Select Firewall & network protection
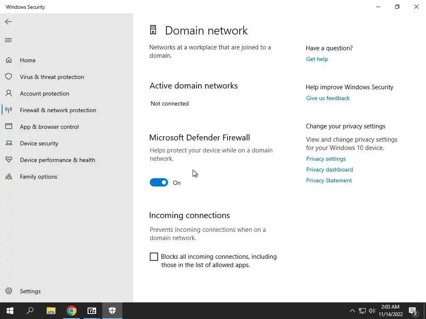This screenshot has height=319, width=426. (x=58, y=110)
